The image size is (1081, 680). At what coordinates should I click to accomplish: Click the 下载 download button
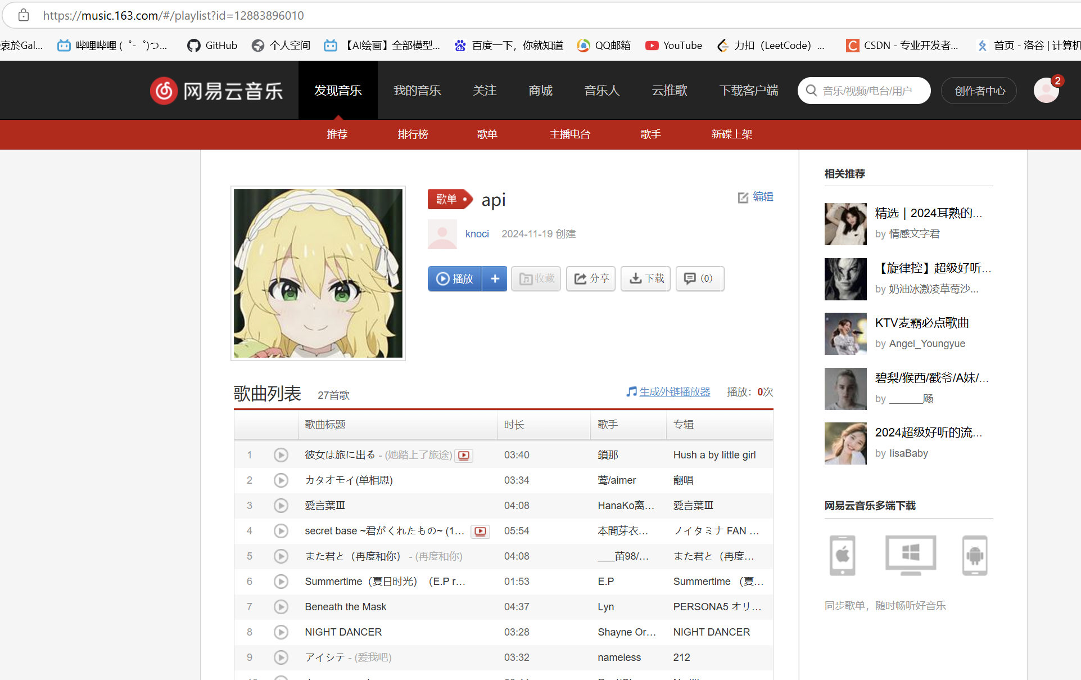pos(646,278)
